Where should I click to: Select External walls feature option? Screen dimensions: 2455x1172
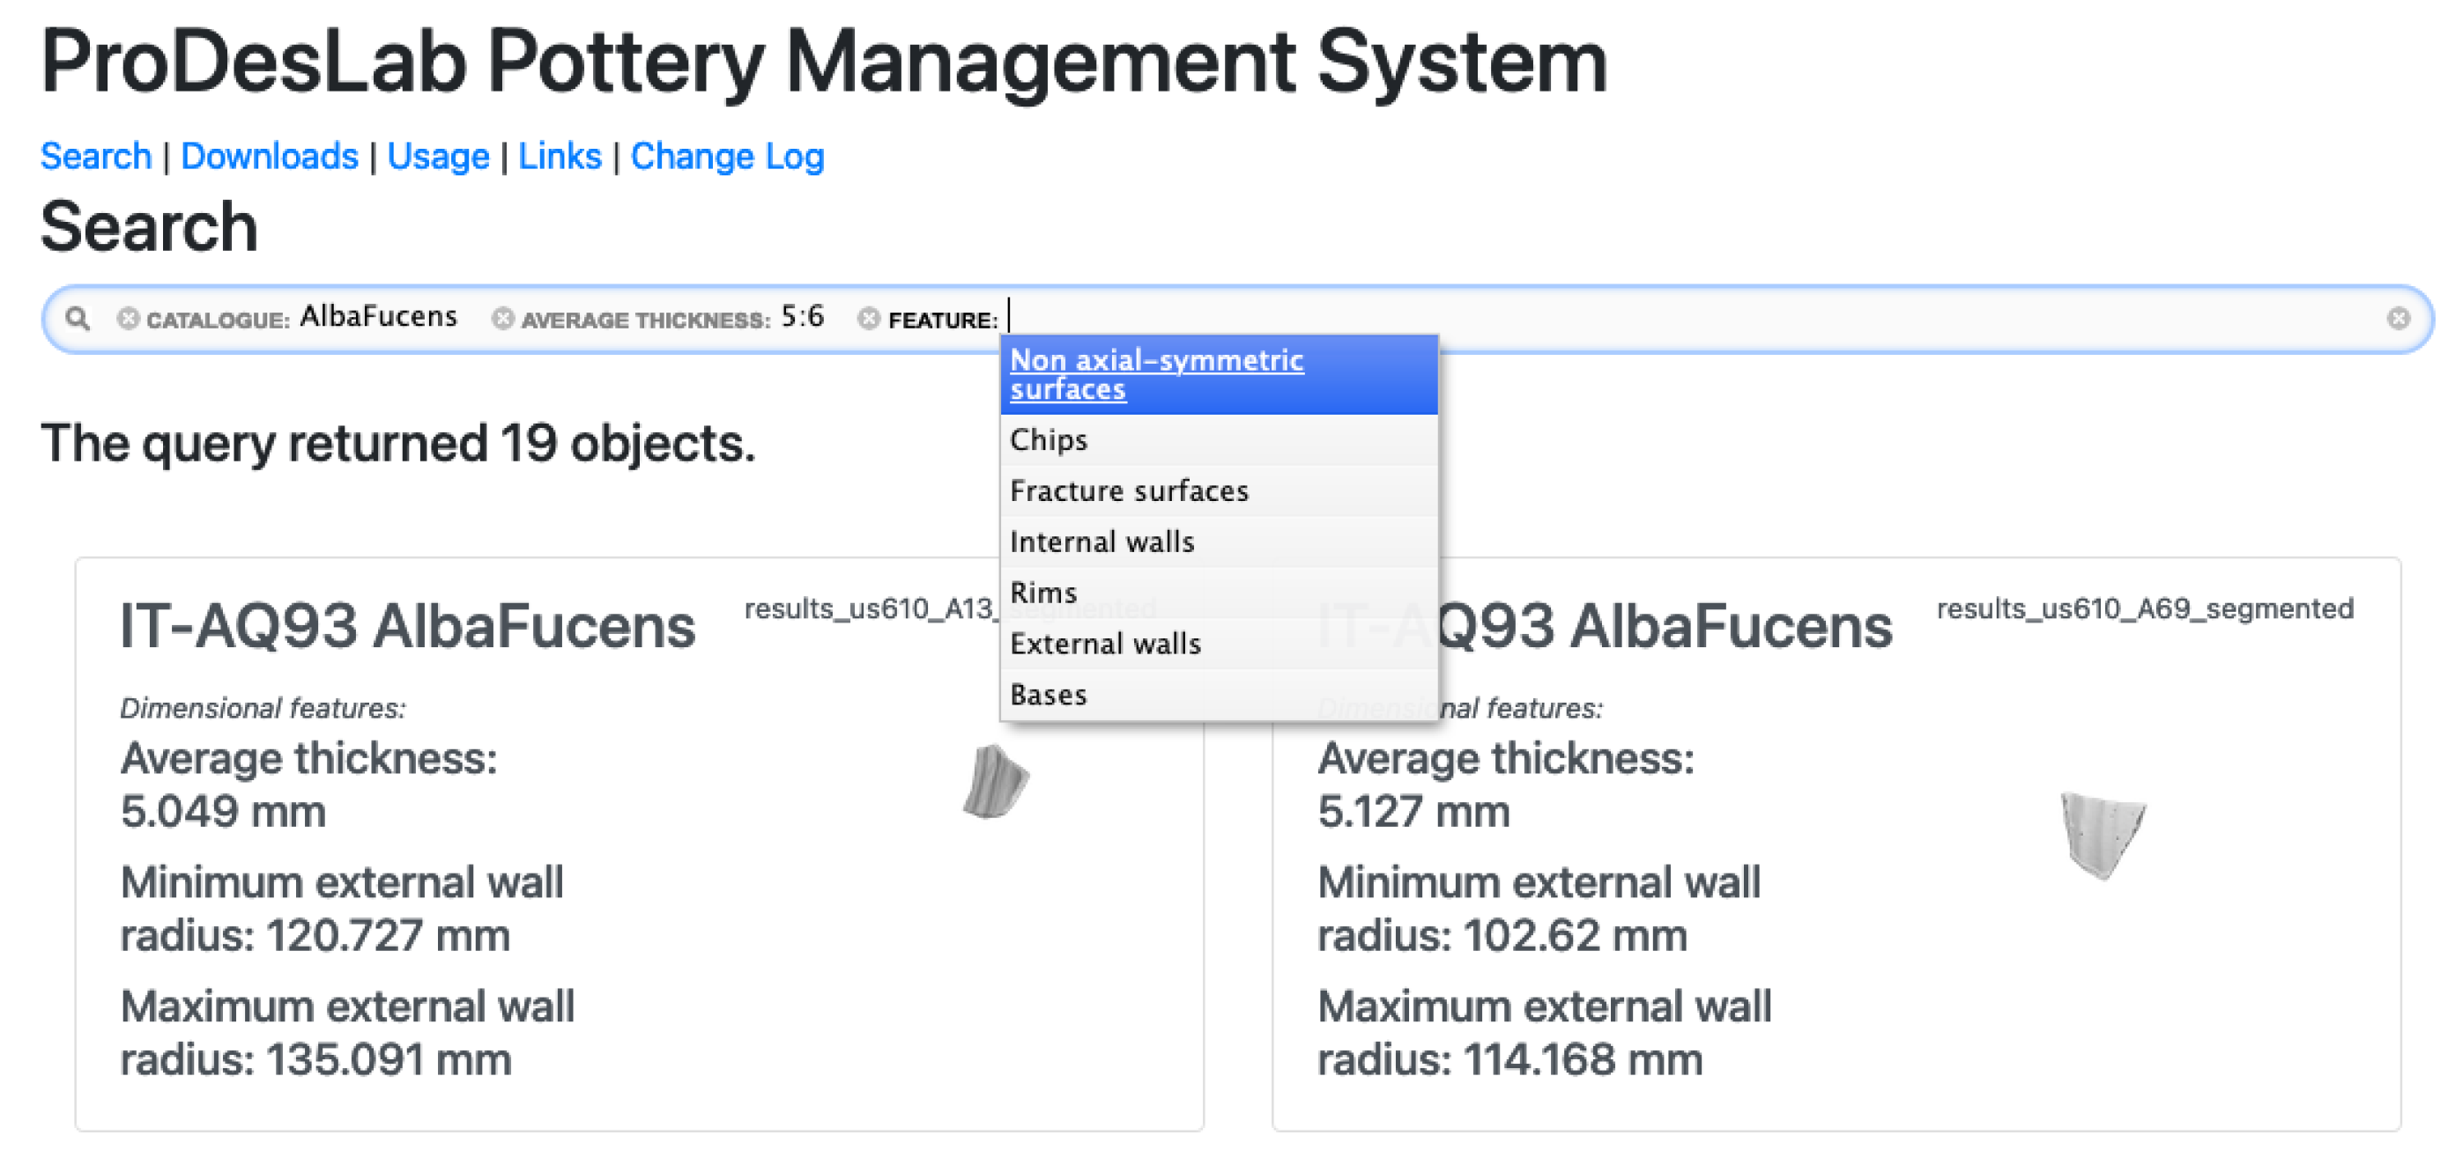(1106, 644)
